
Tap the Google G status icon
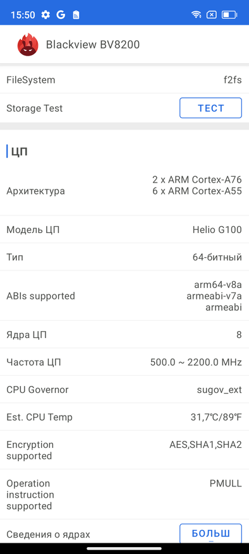pyautogui.click(x=61, y=15)
